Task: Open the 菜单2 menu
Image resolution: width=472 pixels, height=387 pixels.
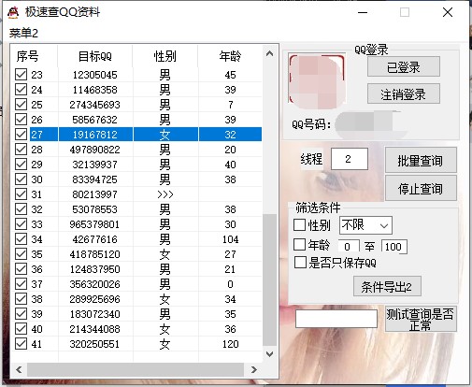Action: coord(23,33)
